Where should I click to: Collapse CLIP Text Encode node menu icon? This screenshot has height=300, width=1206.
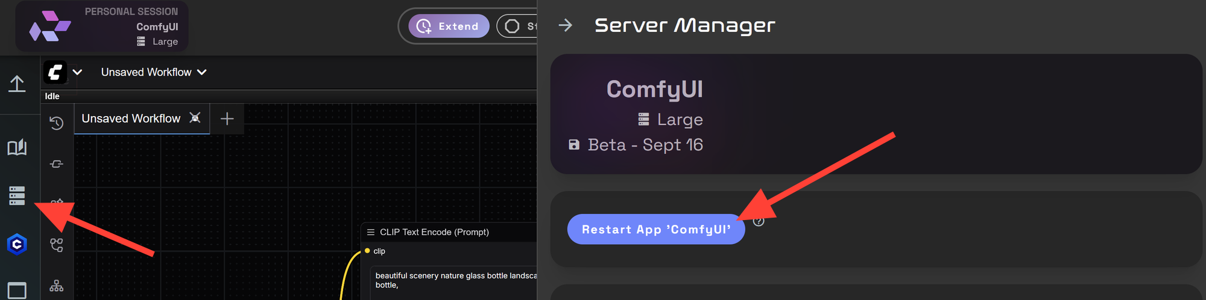click(371, 232)
